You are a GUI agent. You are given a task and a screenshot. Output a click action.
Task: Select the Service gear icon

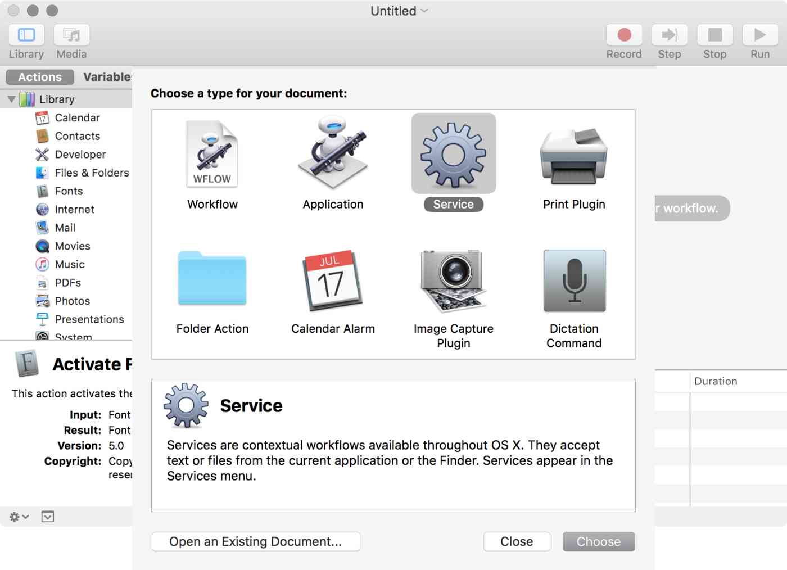click(453, 154)
